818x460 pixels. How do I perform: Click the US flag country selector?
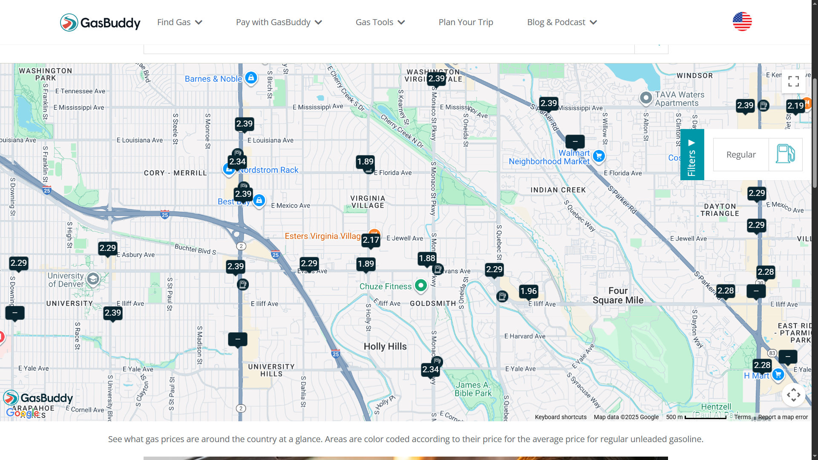point(742,22)
